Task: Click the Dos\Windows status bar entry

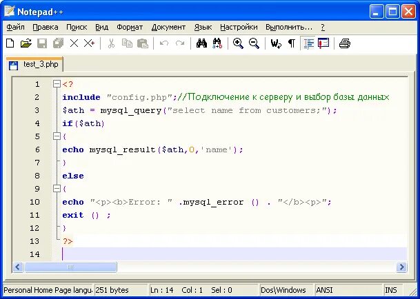Action: pos(286,290)
